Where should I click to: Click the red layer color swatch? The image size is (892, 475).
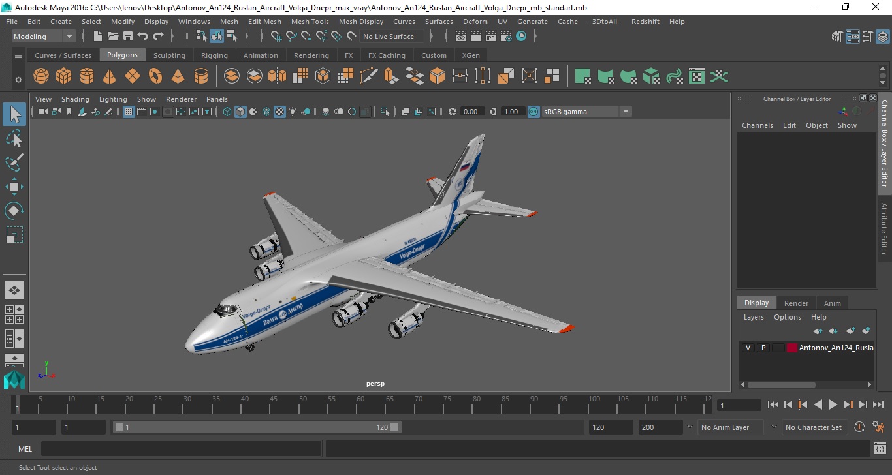[792, 348]
